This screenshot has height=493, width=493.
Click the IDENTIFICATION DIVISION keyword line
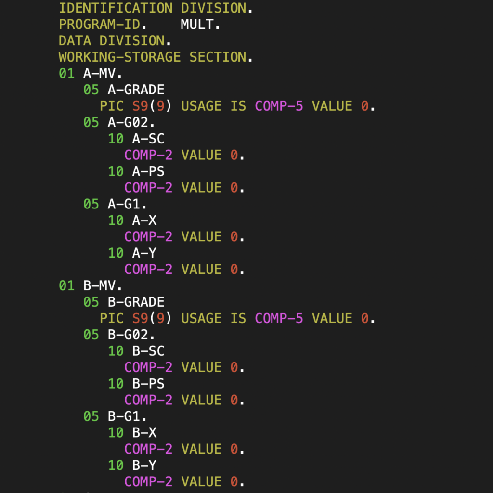point(156,8)
